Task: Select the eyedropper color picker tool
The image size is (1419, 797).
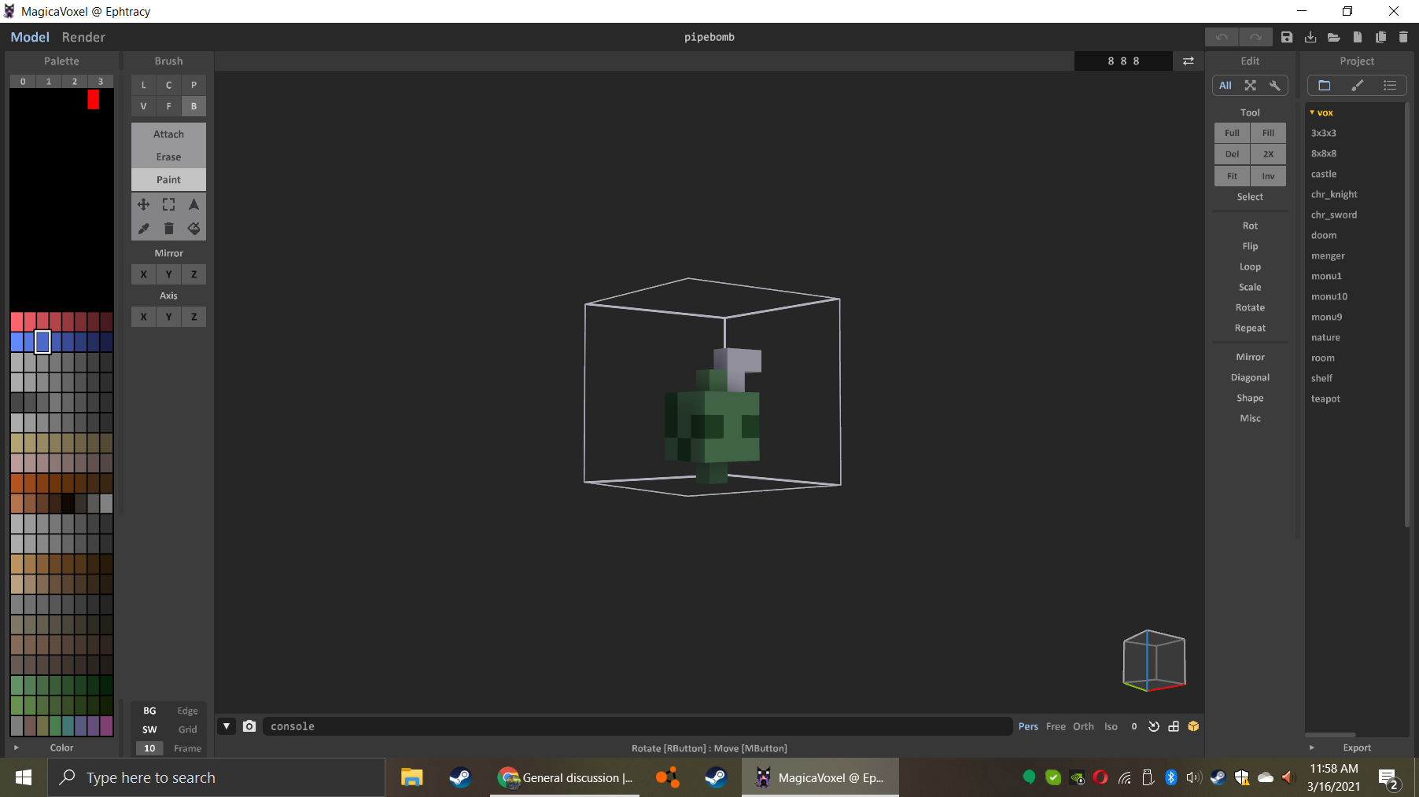Action: pos(143,229)
